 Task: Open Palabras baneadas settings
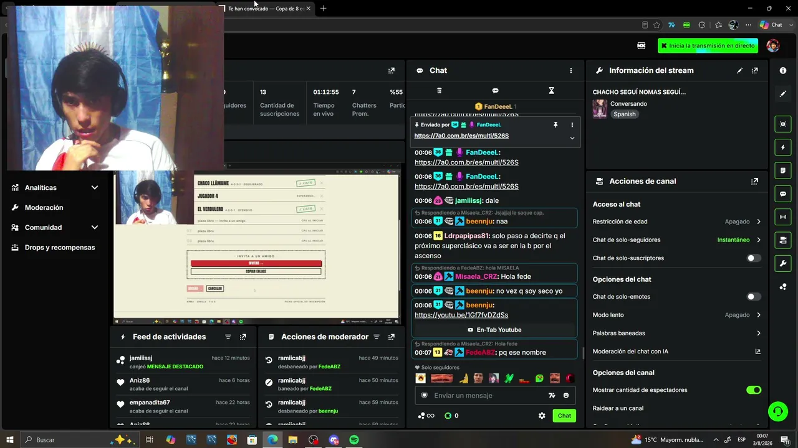point(676,333)
